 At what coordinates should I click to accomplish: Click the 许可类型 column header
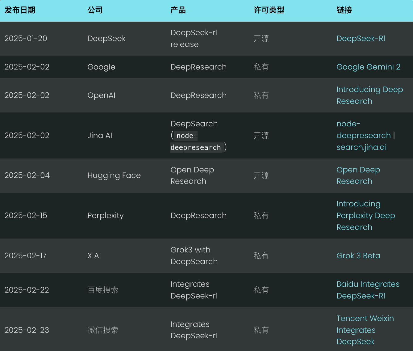(x=269, y=10)
